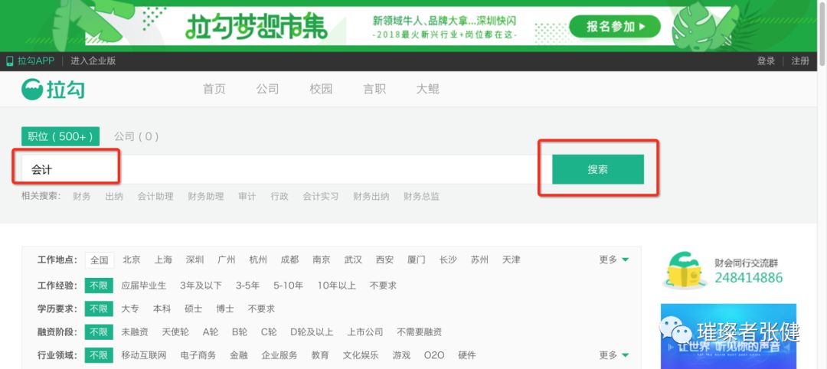Open 校园 navigation item

[321, 89]
